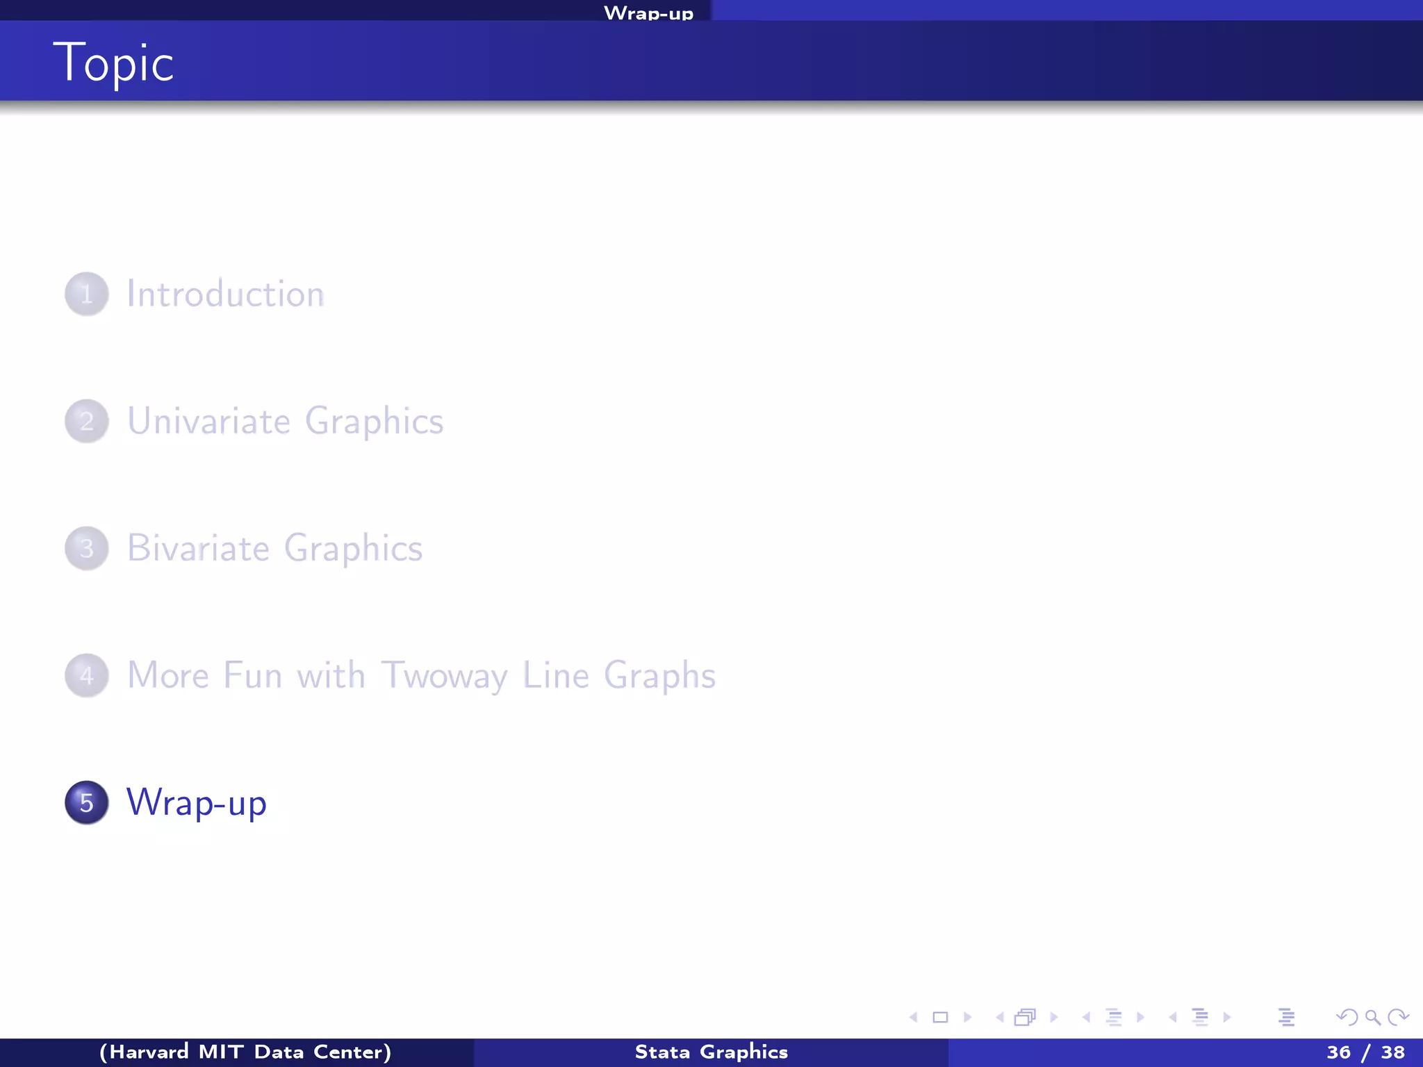Go to the previous slide arrow
The height and width of the screenshot is (1067, 1423).
914,1018
